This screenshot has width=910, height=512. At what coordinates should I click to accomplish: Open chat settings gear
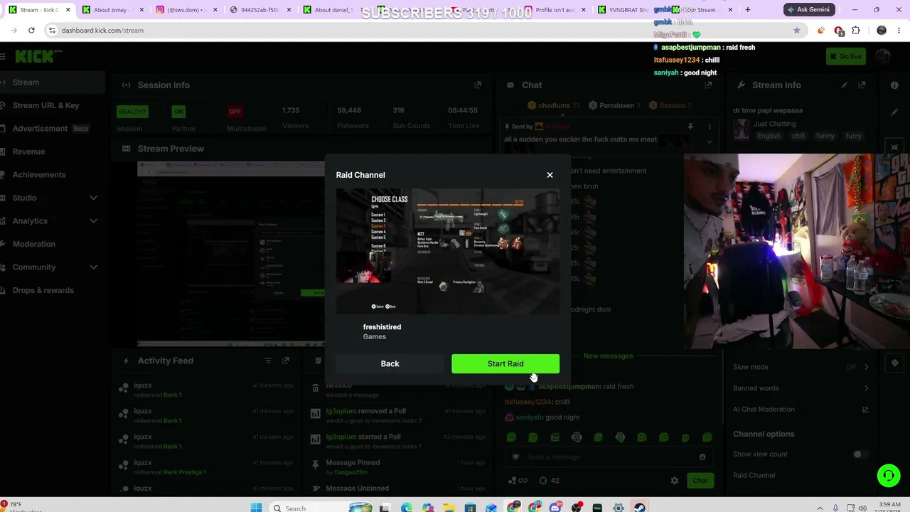[675, 481]
